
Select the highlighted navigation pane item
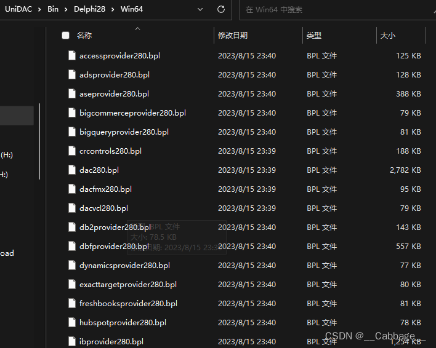pyautogui.click(x=17, y=115)
